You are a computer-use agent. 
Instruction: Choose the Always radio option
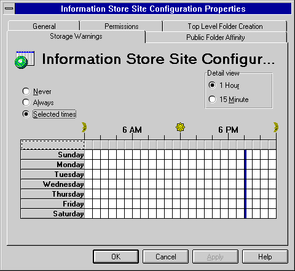click(26, 102)
